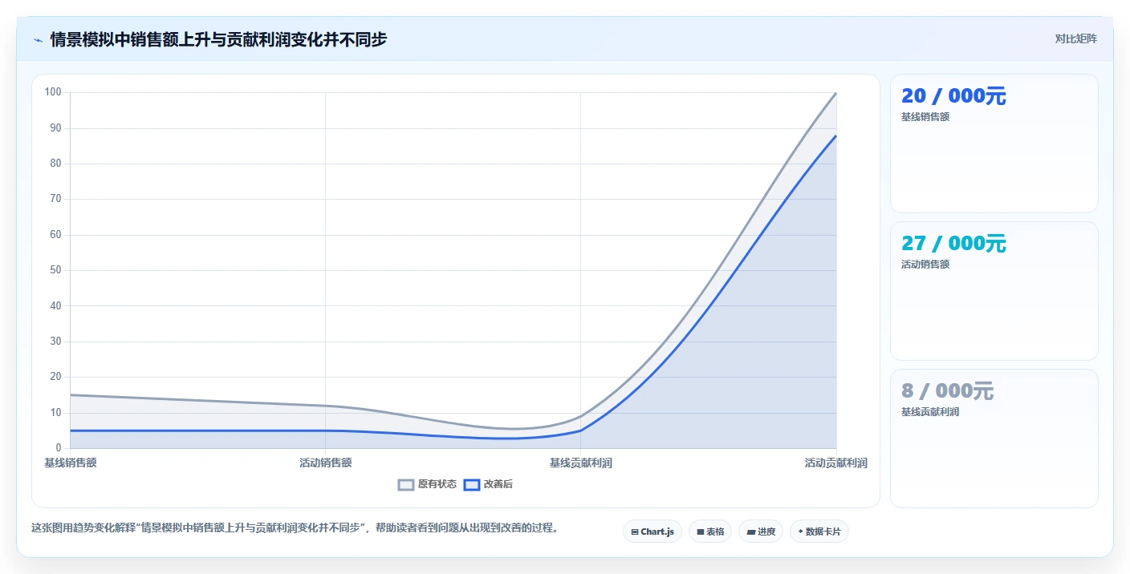The height and width of the screenshot is (574, 1130).
Task: Click the icon inside the 进度 chip
Action: tap(750, 532)
